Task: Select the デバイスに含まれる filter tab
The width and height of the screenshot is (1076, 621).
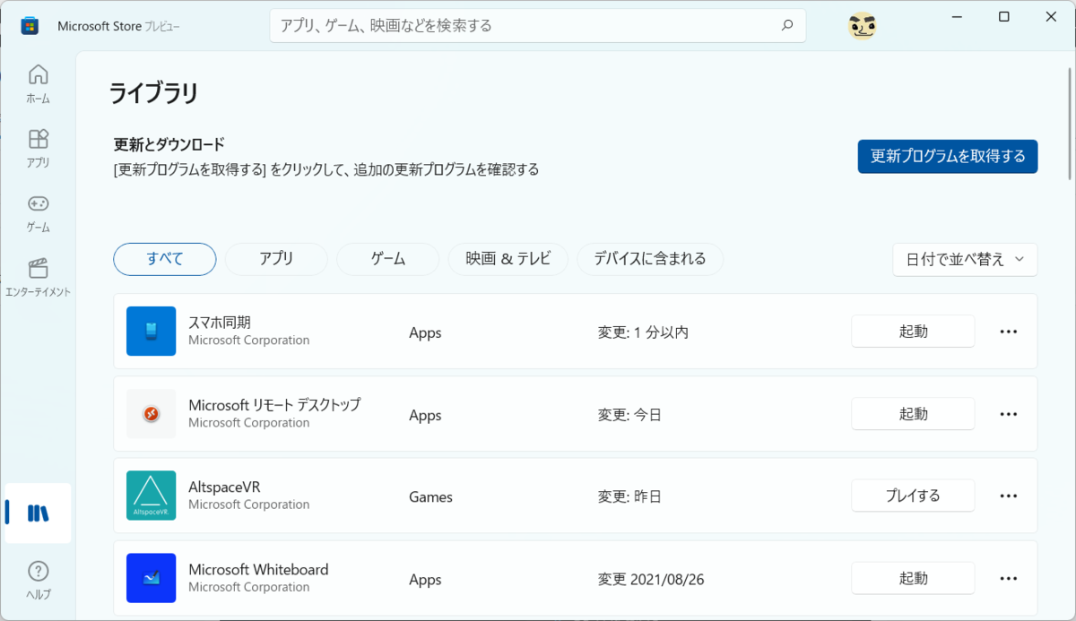Action: point(650,259)
